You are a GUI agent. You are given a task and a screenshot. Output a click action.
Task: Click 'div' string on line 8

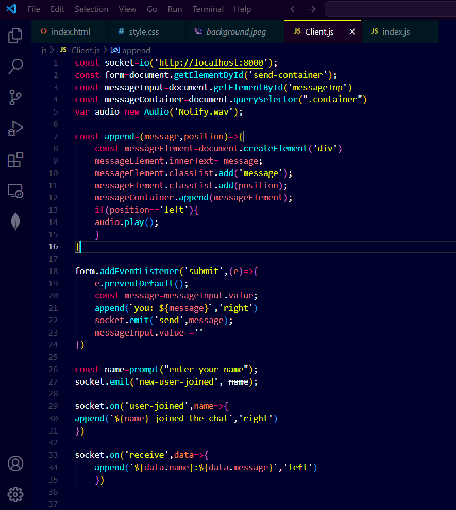[325, 149]
